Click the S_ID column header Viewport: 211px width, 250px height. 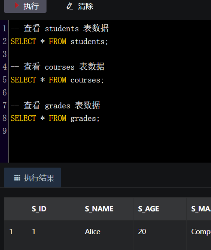53,209
